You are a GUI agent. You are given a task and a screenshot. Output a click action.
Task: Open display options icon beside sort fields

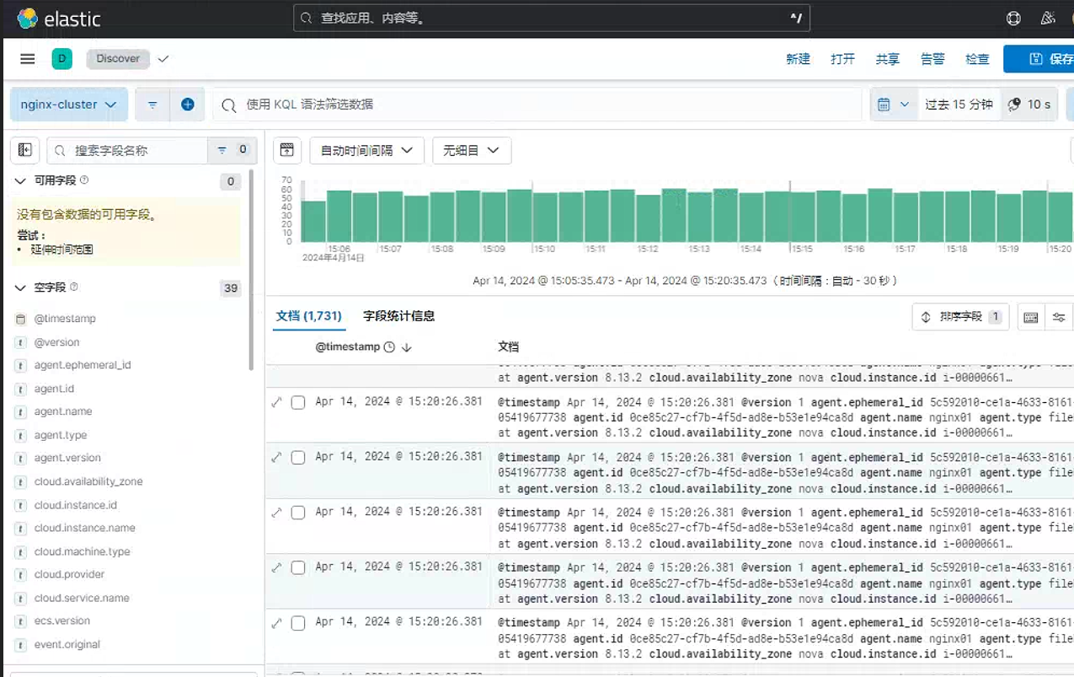1059,317
